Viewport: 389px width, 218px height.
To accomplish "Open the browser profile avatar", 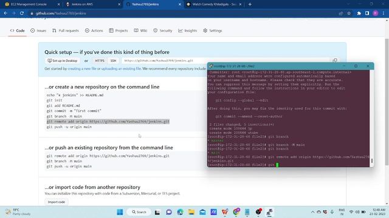I will tap(376, 13).
